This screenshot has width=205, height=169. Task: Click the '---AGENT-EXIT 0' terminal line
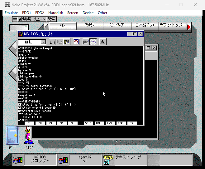30,117
